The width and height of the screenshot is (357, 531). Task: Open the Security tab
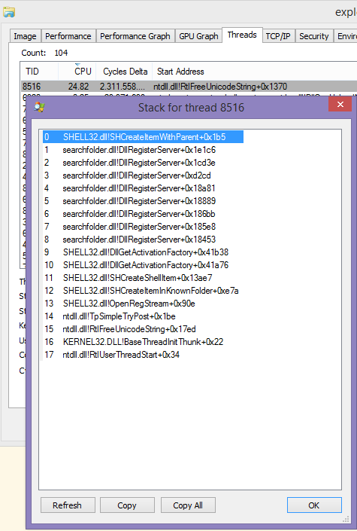coord(313,36)
